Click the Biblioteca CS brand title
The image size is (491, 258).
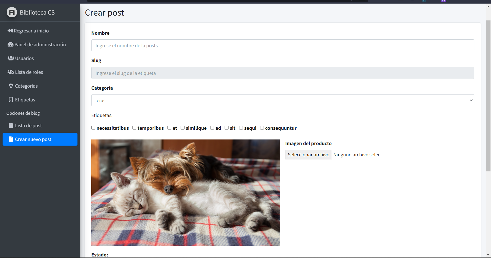point(37,13)
